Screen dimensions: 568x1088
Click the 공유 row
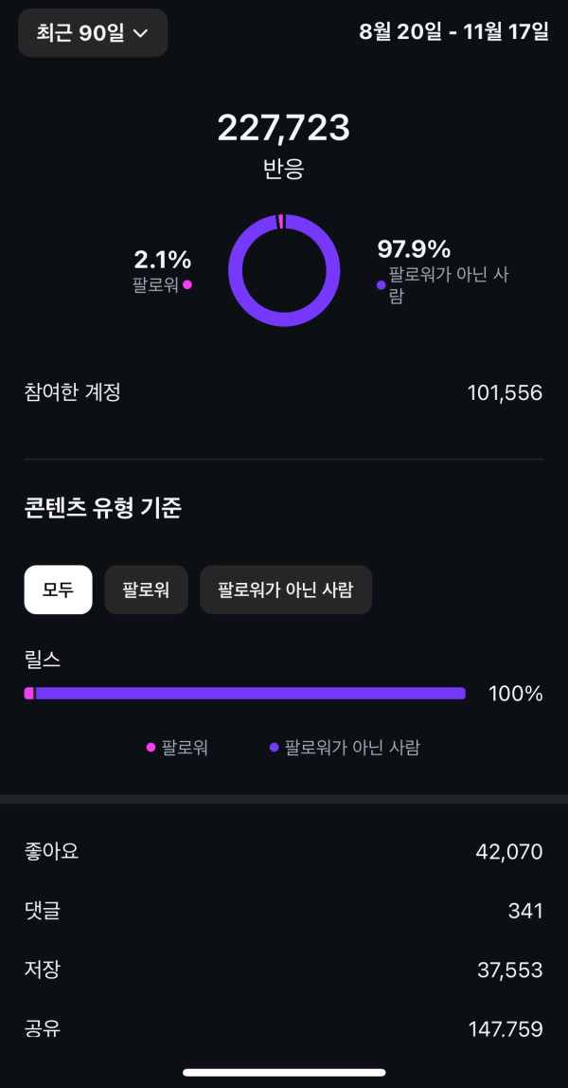tap(283, 1028)
